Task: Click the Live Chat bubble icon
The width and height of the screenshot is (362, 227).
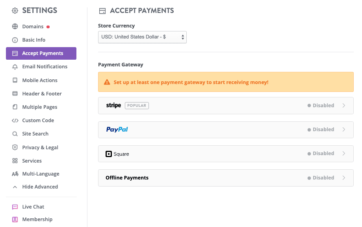Action: (x=15, y=207)
